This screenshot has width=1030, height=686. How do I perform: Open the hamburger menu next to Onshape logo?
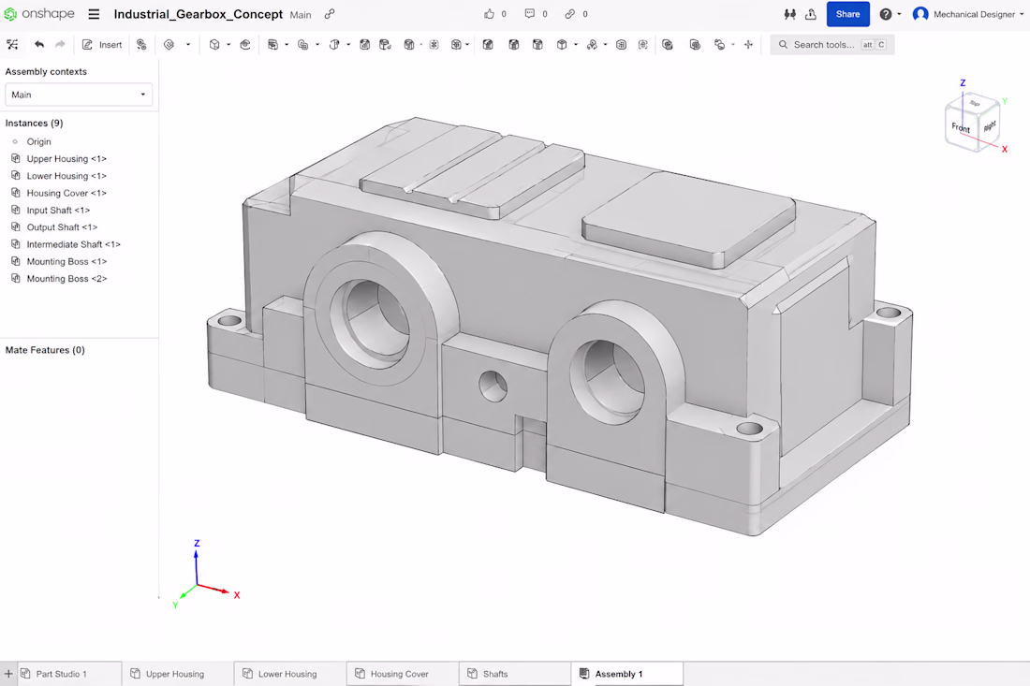94,14
